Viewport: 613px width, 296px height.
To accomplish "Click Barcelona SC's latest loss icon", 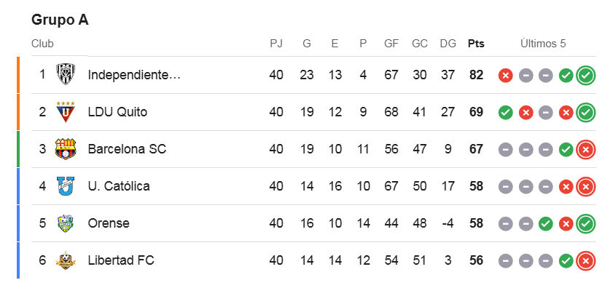I will point(586,149).
